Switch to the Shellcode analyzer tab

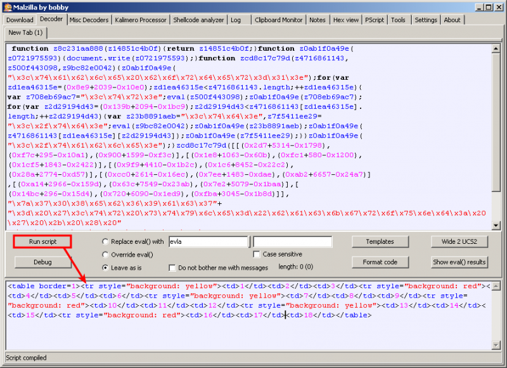[198, 20]
